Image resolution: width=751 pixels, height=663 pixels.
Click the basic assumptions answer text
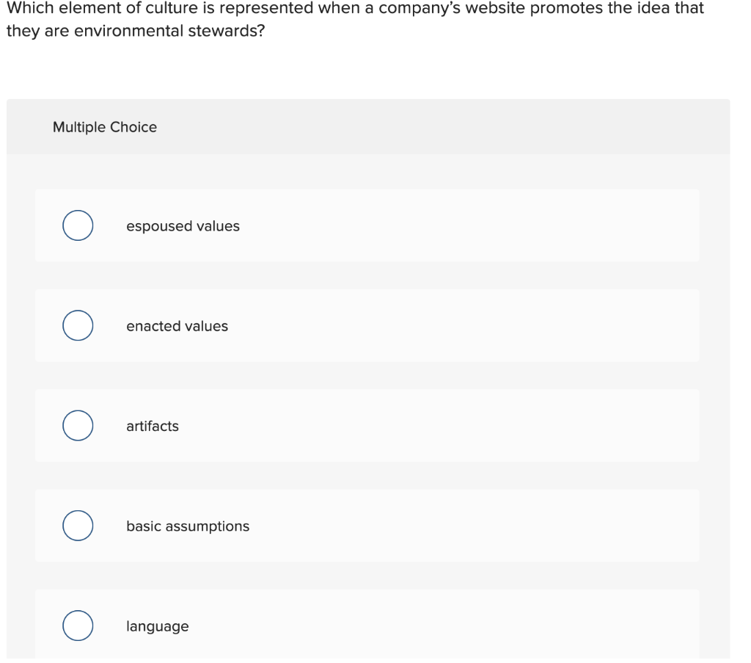pyautogui.click(x=188, y=526)
